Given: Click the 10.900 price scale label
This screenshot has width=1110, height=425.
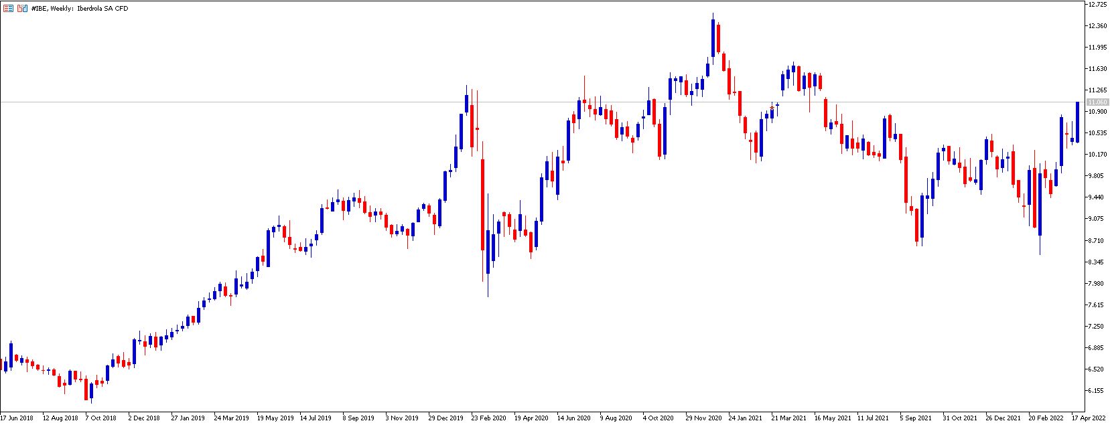Looking at the screenshot, I should click(x=1098, y=112).
